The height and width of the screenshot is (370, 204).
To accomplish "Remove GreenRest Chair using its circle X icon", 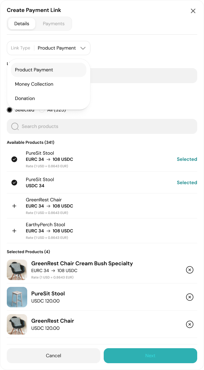I will (190, 324).
